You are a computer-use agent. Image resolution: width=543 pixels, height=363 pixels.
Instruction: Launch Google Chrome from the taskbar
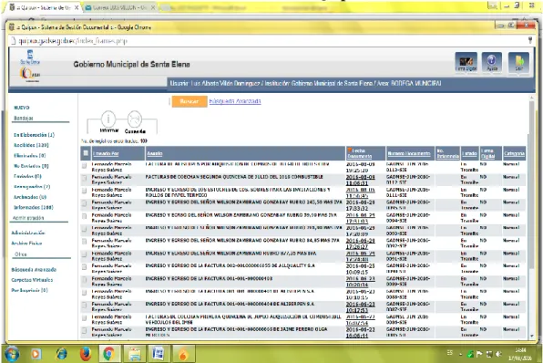[x=109, y=354]
